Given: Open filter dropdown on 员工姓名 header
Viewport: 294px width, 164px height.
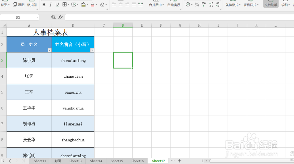Looking at the screenshot, I should click(x=49, y=50).
